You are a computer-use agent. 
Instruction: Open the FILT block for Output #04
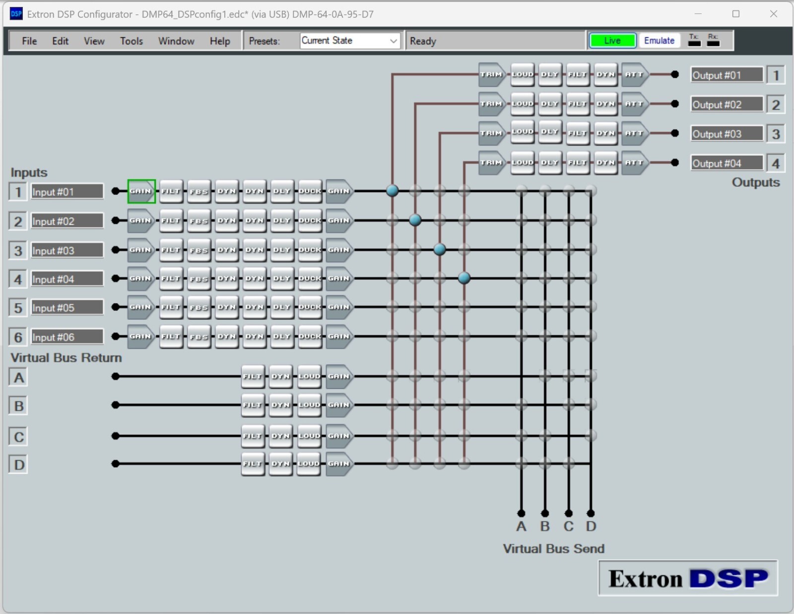[578, 162]
